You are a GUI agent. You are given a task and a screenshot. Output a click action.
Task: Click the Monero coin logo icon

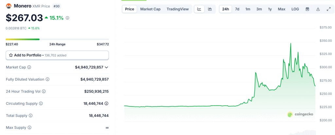(x=9, y=6)
